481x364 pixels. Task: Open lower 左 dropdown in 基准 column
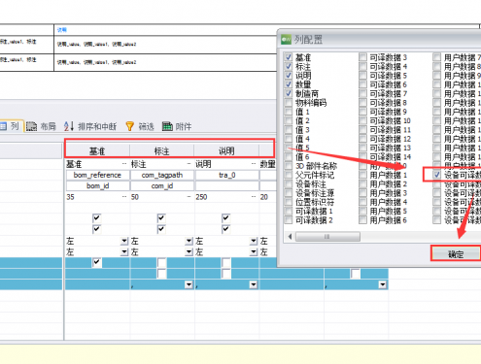(x=124, y=252)
